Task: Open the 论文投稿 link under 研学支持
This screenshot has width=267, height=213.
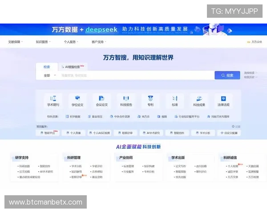Action: [x=24, y=172]
